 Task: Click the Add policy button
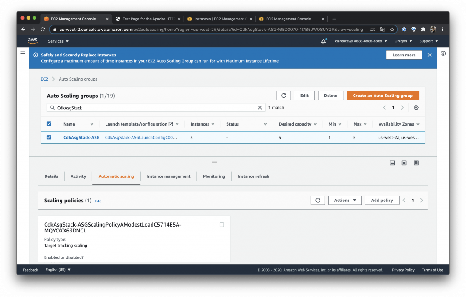pyautogui.click(x=382, y=200)
